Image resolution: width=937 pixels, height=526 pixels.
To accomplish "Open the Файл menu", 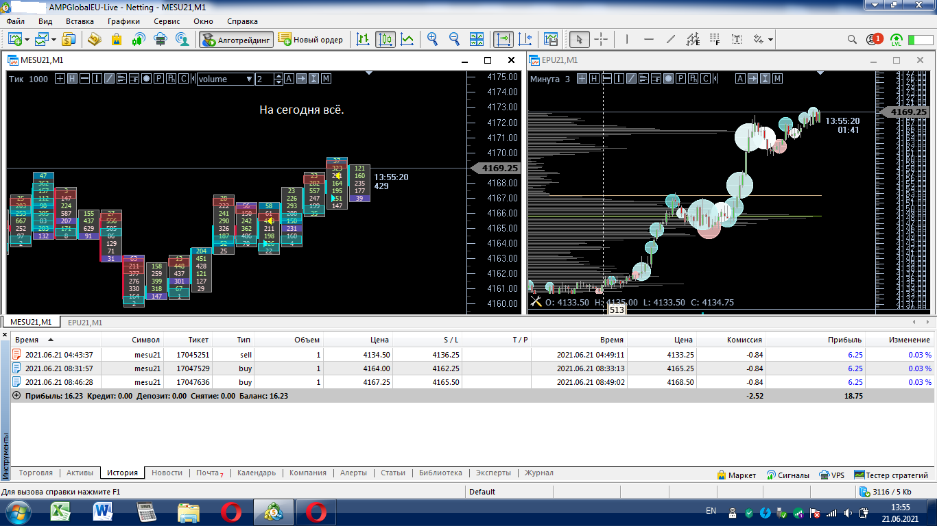I will click(16, 21).
